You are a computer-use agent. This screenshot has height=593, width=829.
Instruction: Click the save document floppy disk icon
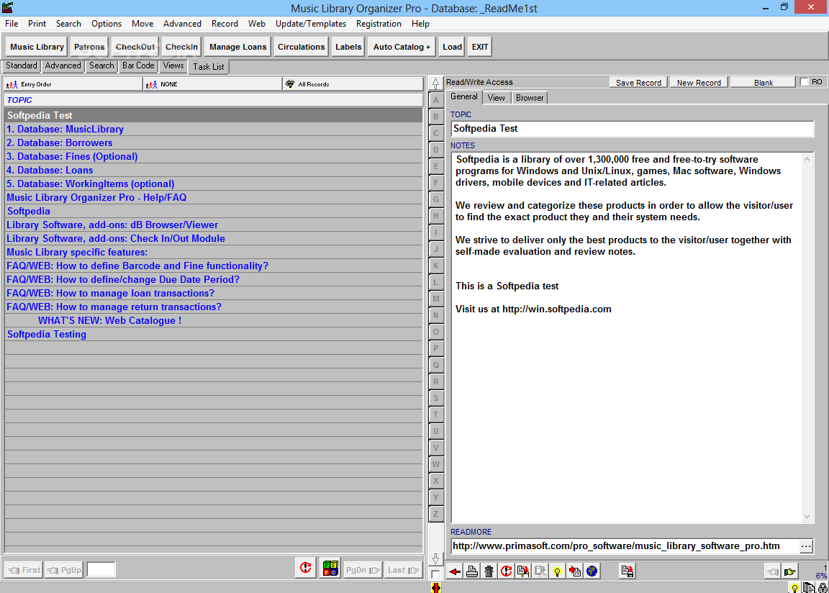point(627,571)
